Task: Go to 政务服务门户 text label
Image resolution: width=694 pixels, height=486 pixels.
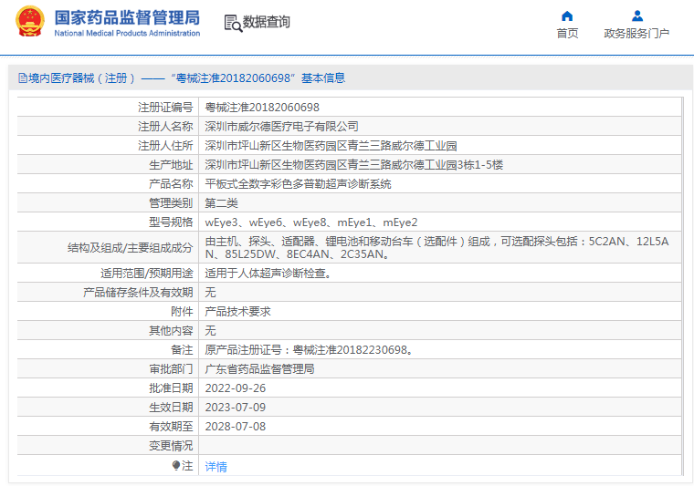Action: [x=636, y=34]
